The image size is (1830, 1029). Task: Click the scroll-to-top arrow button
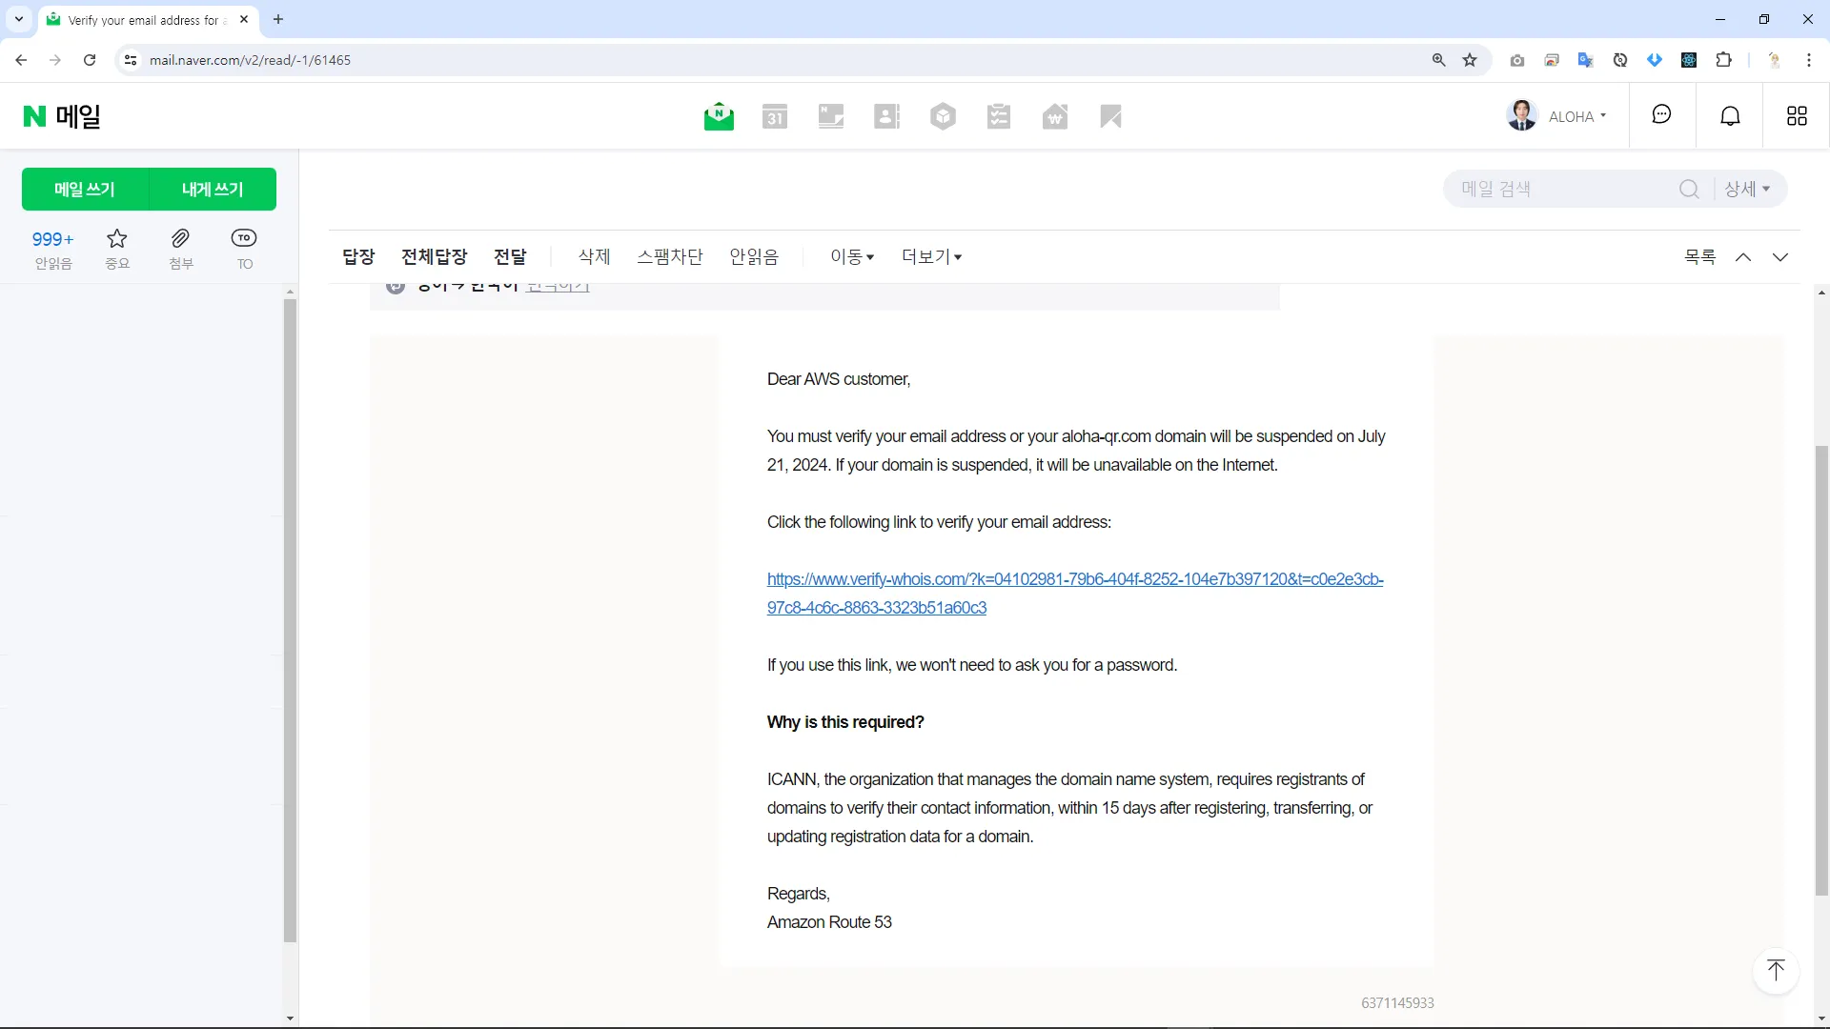click(1775, 970)
